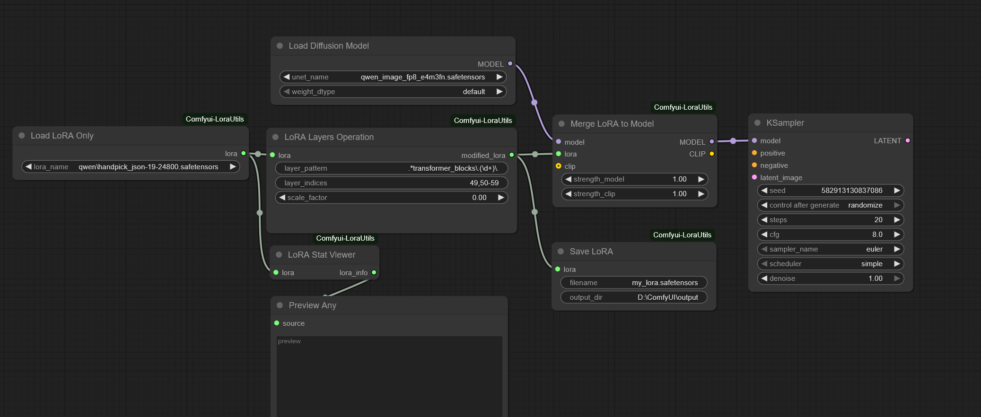Click the Comfyui-LoraUtils badge above Save LoRA
The image size is (981, 417).
pyautogui.click(x=682, y=235)
